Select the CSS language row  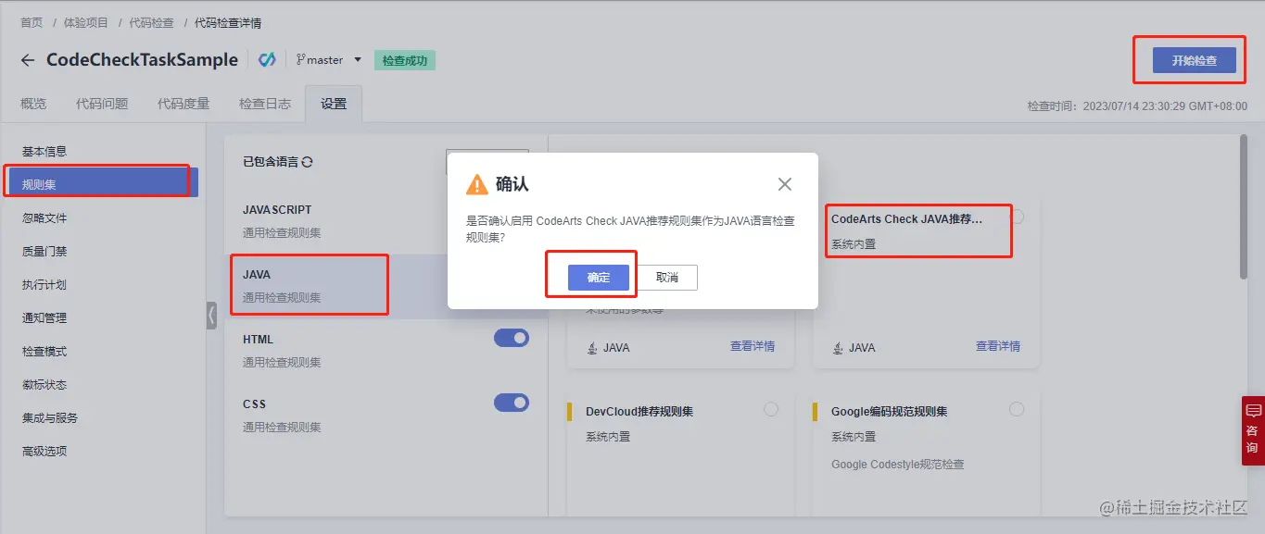pyautogui.click(x=386, y=416)
